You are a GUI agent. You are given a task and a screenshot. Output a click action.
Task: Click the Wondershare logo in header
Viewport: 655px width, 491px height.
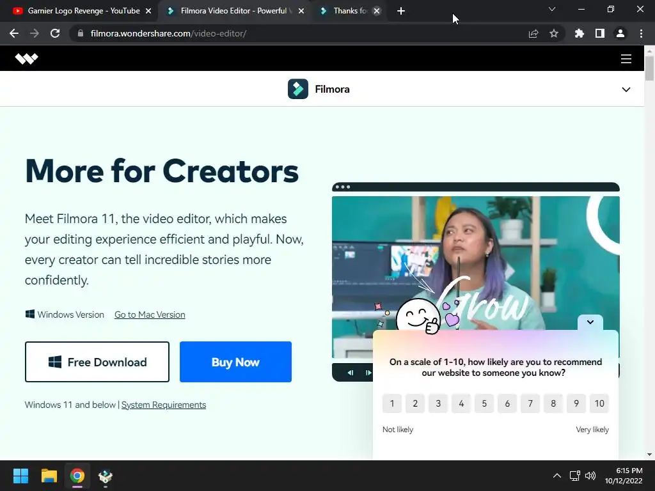pos(26,58)
